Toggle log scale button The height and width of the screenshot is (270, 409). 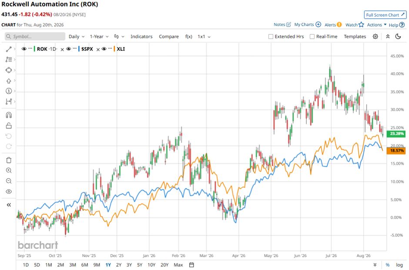pos(399,265)
